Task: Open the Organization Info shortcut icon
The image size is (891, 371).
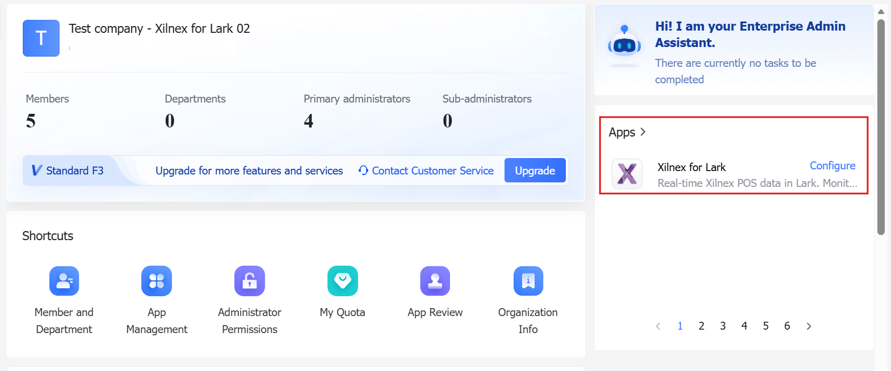Action: coord(528,281)
